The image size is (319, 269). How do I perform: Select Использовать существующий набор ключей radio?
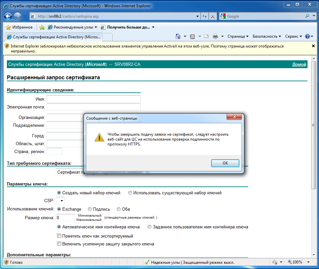(x=130, y=193)
